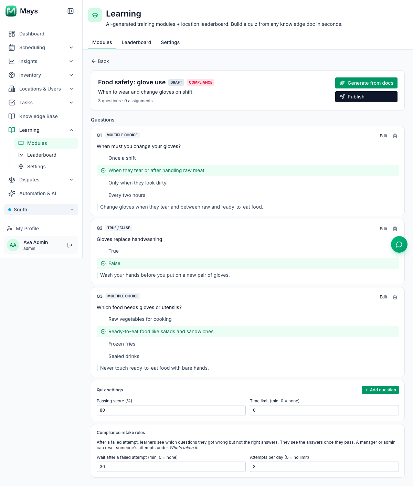Open My Profile in sidebar
The image size is (413, 486).
point(41,229)
